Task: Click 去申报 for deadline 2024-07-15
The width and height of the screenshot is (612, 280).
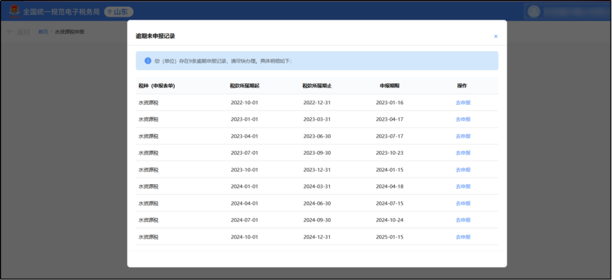Action: click(x=463, y=203)
